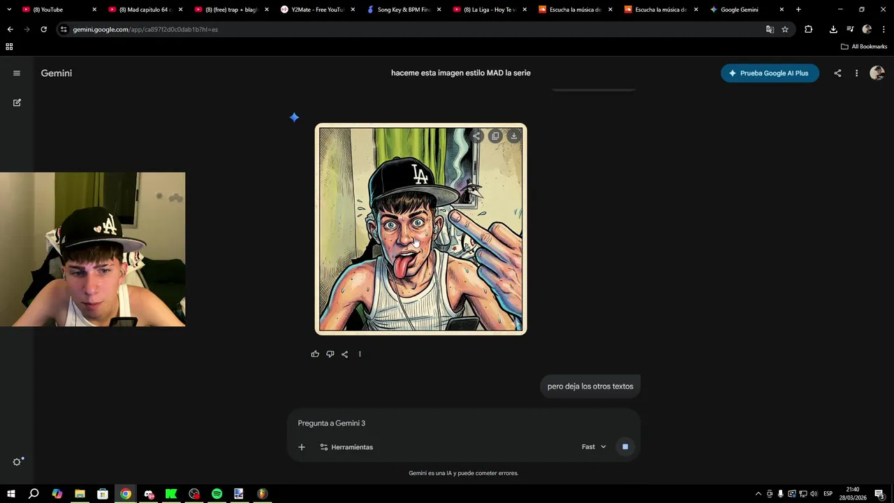Give the response a thumbs down
Image resolution: width=894 pixels, height=503 pixels.
pos(330,354)
